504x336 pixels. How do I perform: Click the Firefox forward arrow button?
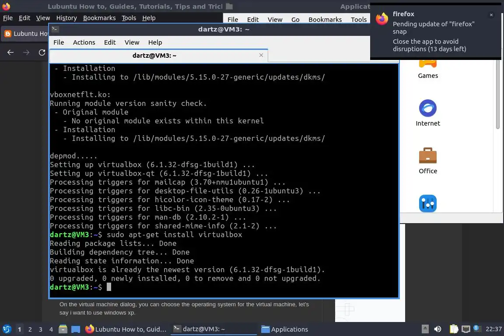[x=26, y=52]
